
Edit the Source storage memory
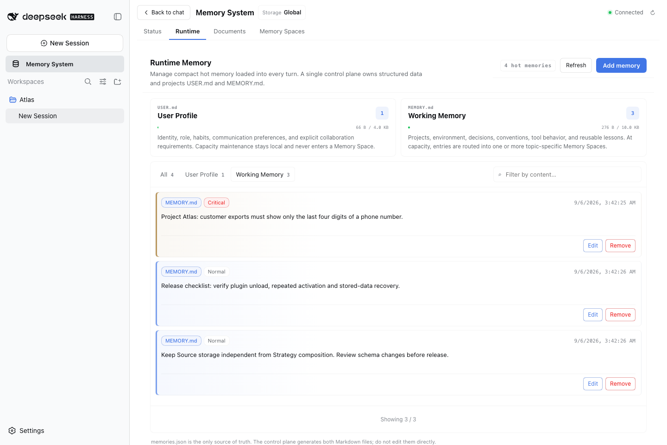click(593, 384)
